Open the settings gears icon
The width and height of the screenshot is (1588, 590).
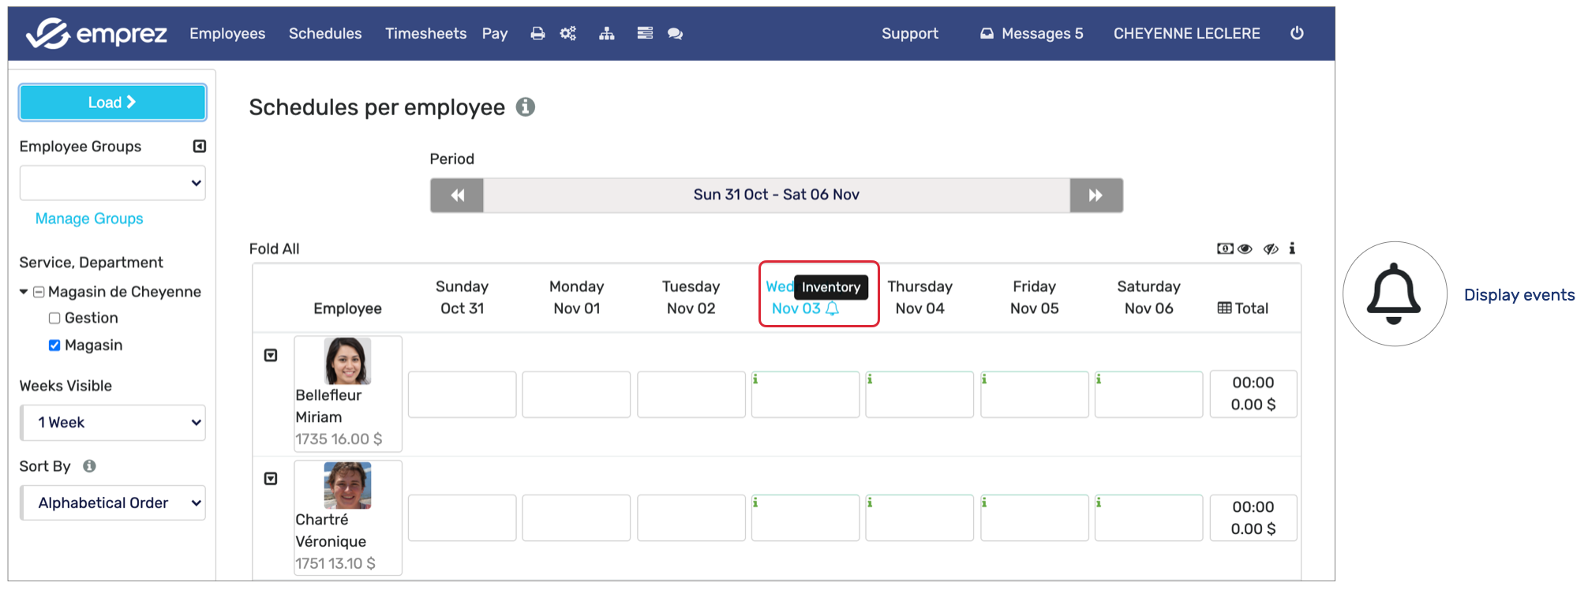tap(568, 33)
